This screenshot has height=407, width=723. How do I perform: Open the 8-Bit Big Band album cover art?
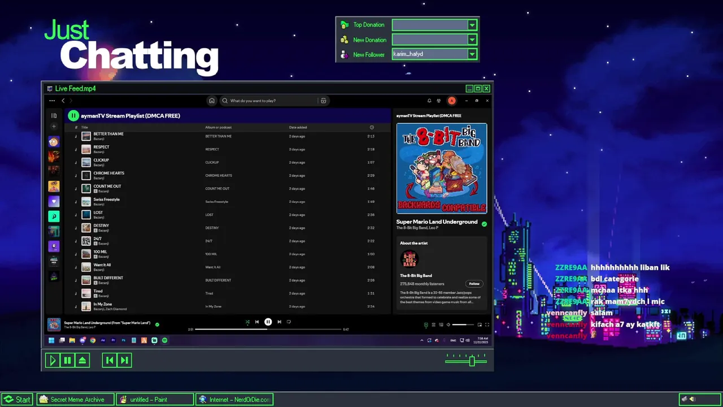442,168
